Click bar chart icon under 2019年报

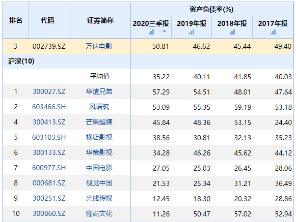[x=192, y=32]
